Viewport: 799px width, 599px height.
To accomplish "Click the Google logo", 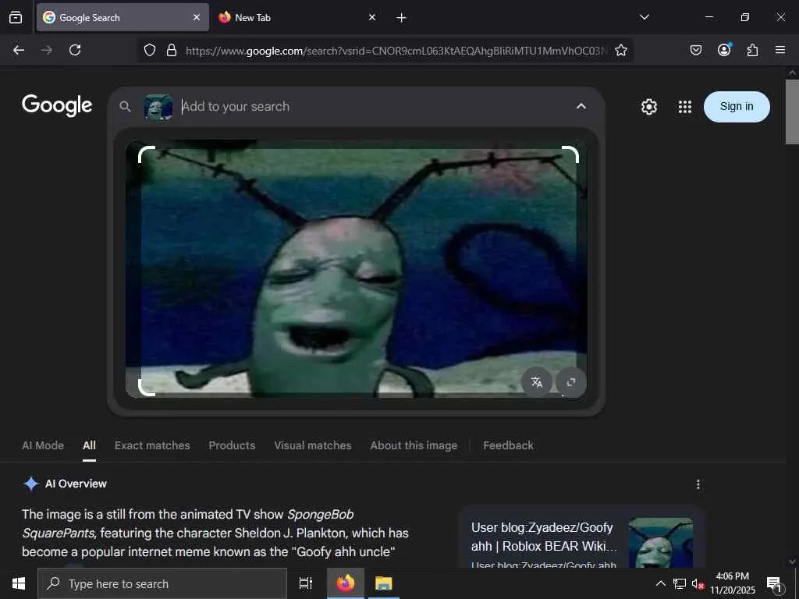I will [57, 106].
